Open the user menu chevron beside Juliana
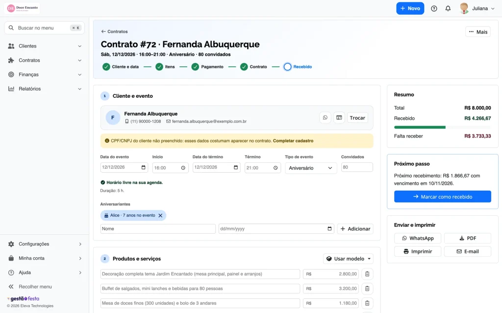 click(493, 9)
